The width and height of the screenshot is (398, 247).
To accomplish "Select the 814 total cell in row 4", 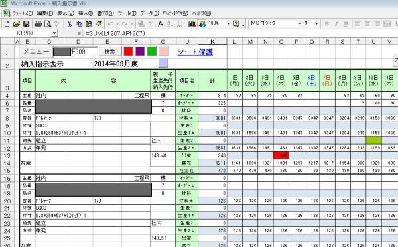I will (x=212, y=96).
